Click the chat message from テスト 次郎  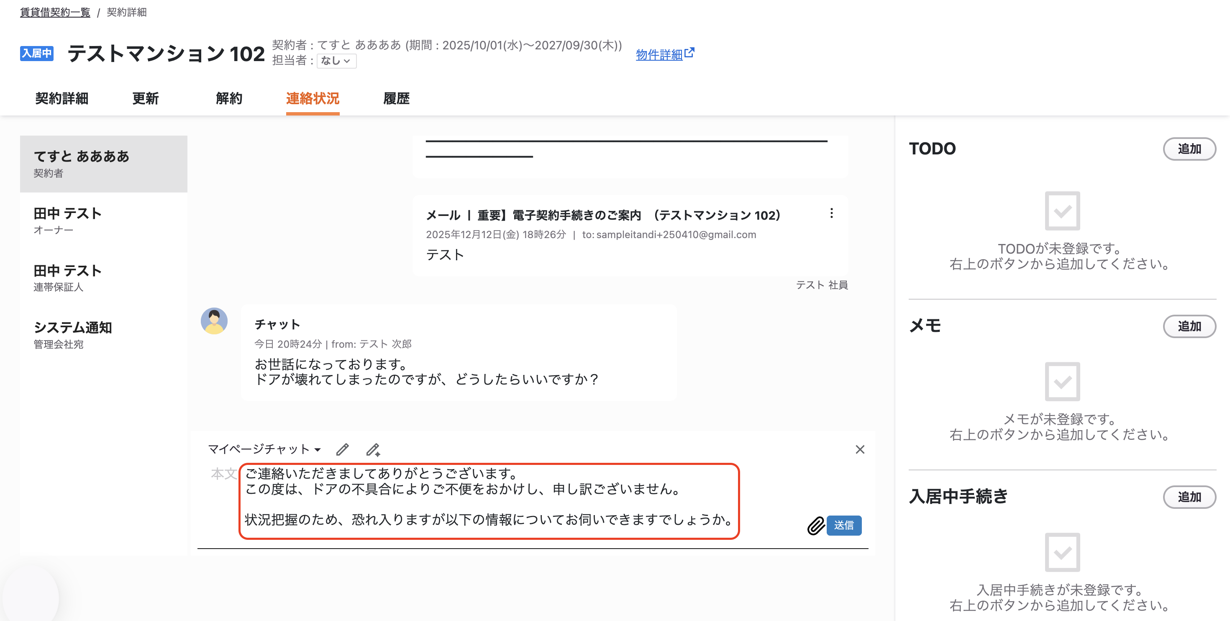[459, 352]
